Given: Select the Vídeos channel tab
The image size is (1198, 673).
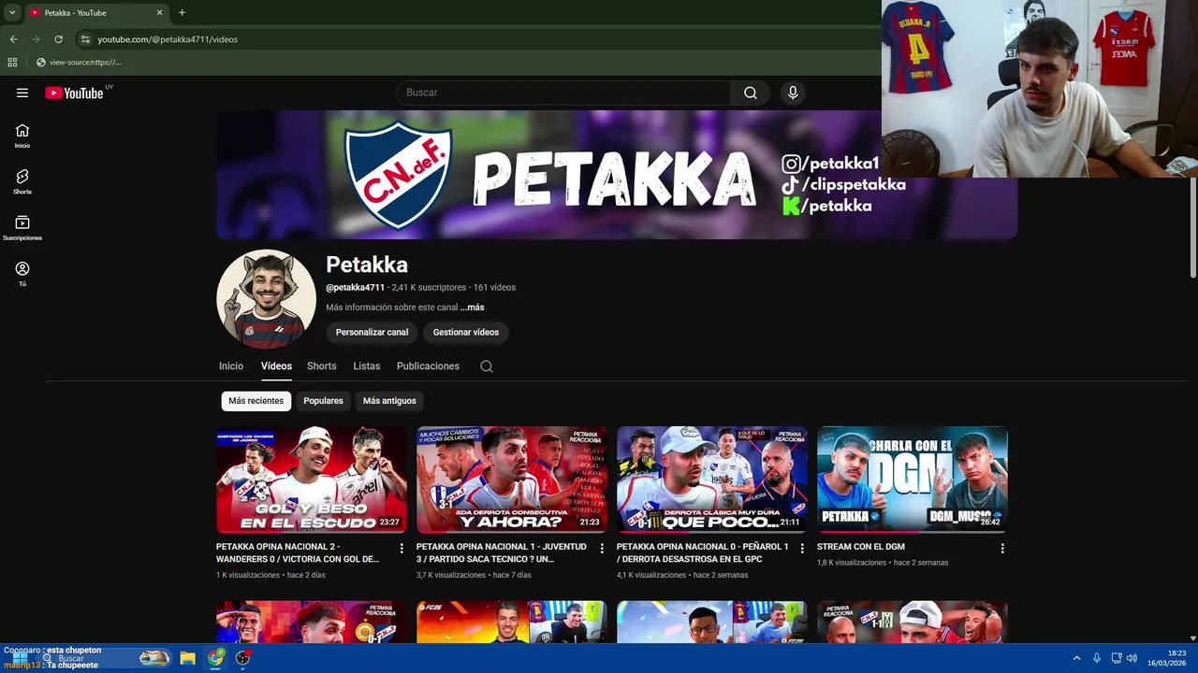Looking at the screenshot, I should pos(276,366).
